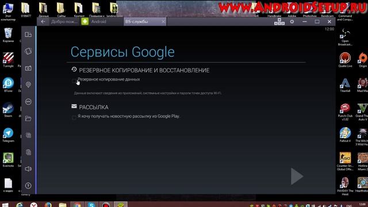Enable Резервное копирование данных checkbox
The height and width of the screenshot is (207, 368).
[x=74, y=80]
